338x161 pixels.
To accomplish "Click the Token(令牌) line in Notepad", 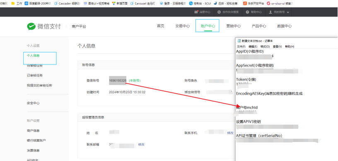I will pyautogui.click(x=246, y=80).
